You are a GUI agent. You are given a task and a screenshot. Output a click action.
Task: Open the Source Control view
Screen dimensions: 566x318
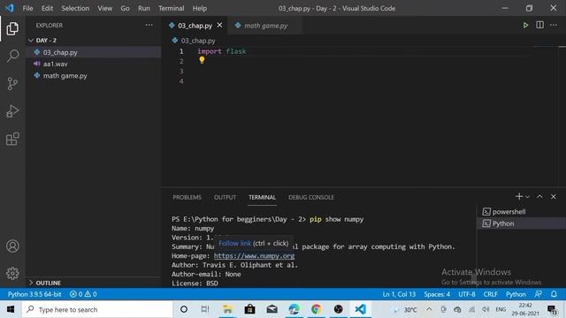12,84
